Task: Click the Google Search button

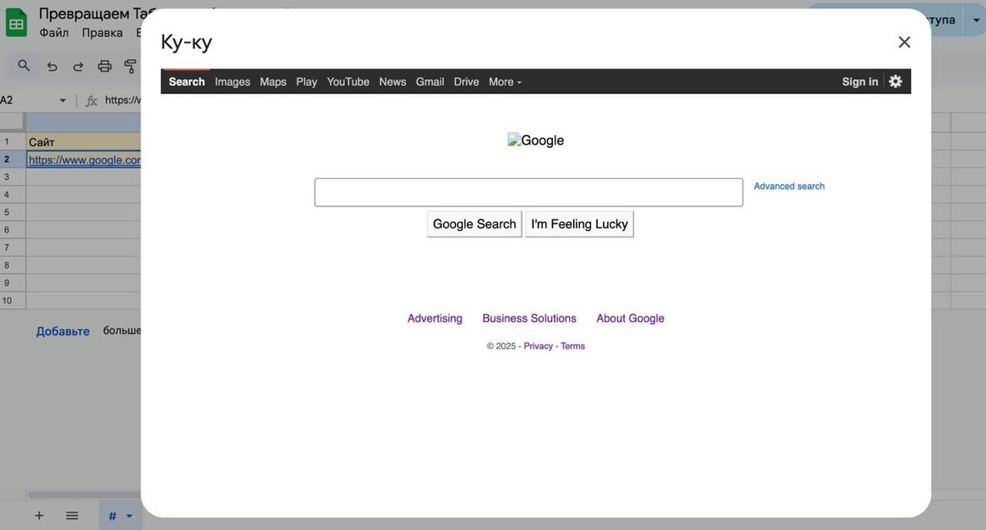Action: click(474, 224)
